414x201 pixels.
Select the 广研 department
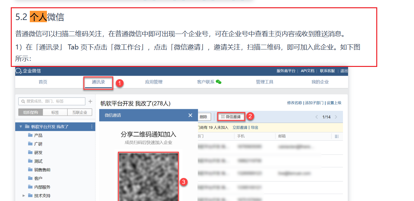[38, 144]
